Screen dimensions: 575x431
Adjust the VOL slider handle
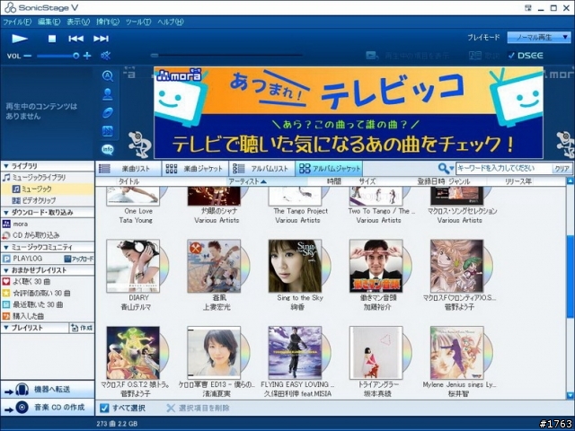click(x=75, y=56)
